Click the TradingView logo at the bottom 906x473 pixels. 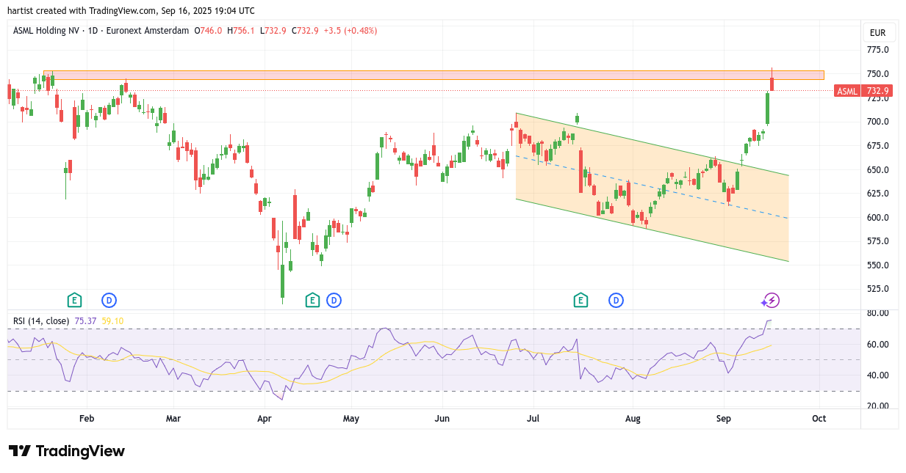pyautogui.click(x=67, y=451)
